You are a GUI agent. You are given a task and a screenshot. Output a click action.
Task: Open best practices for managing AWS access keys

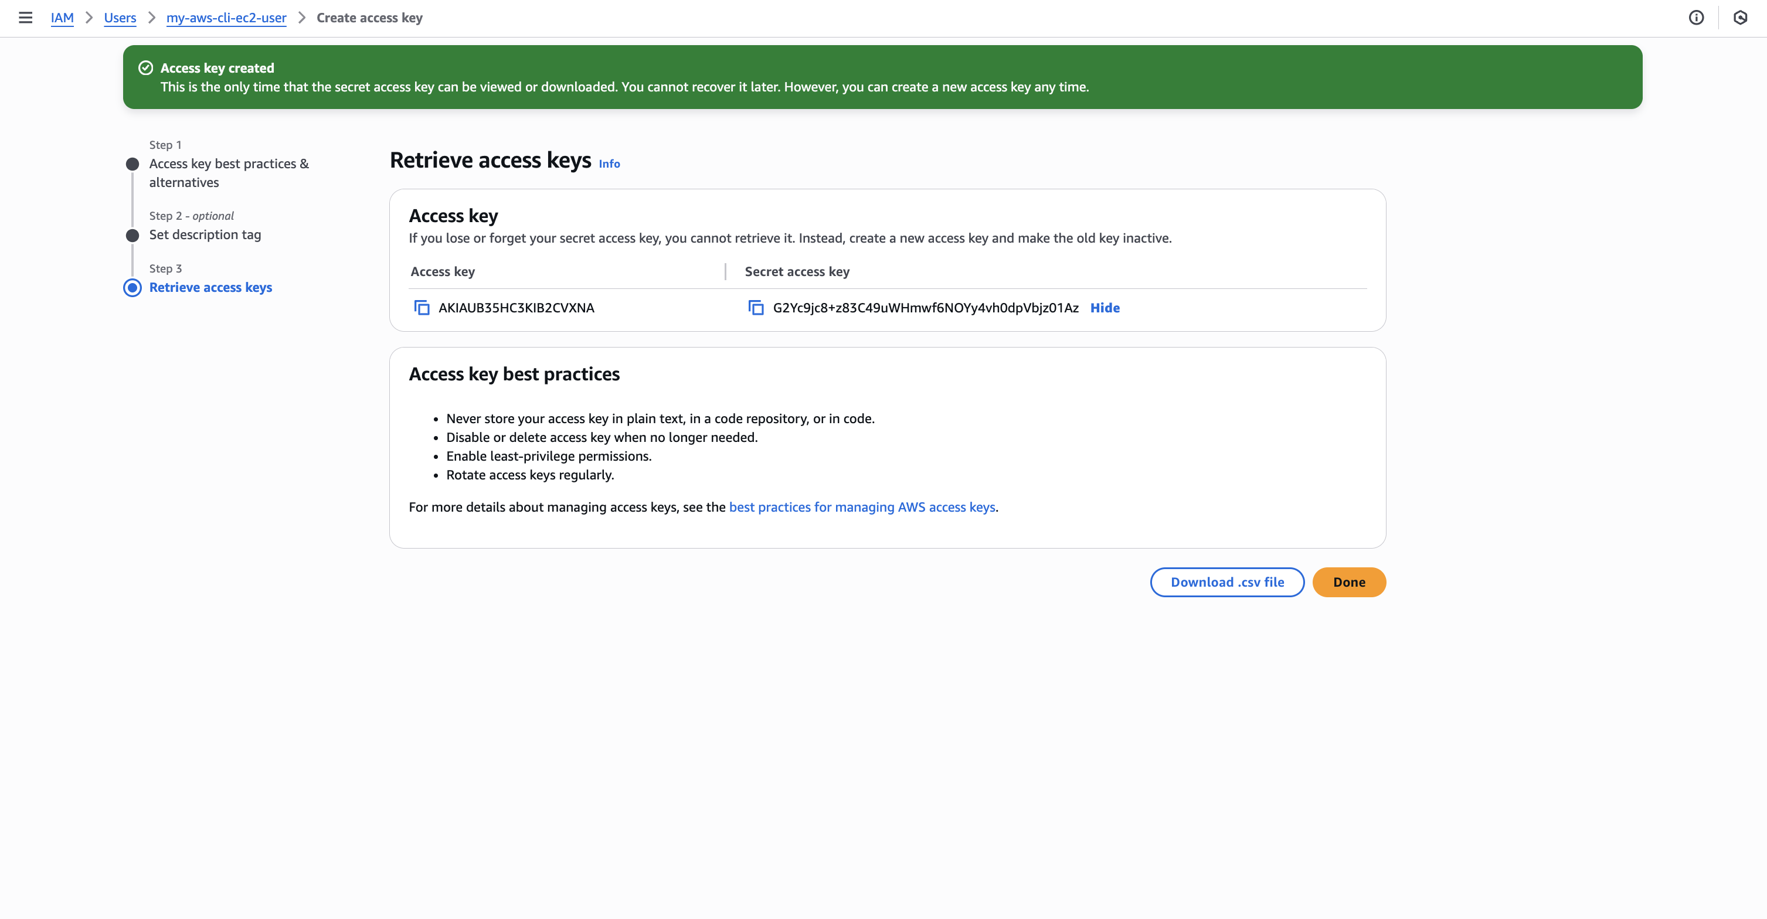[862, 507]
